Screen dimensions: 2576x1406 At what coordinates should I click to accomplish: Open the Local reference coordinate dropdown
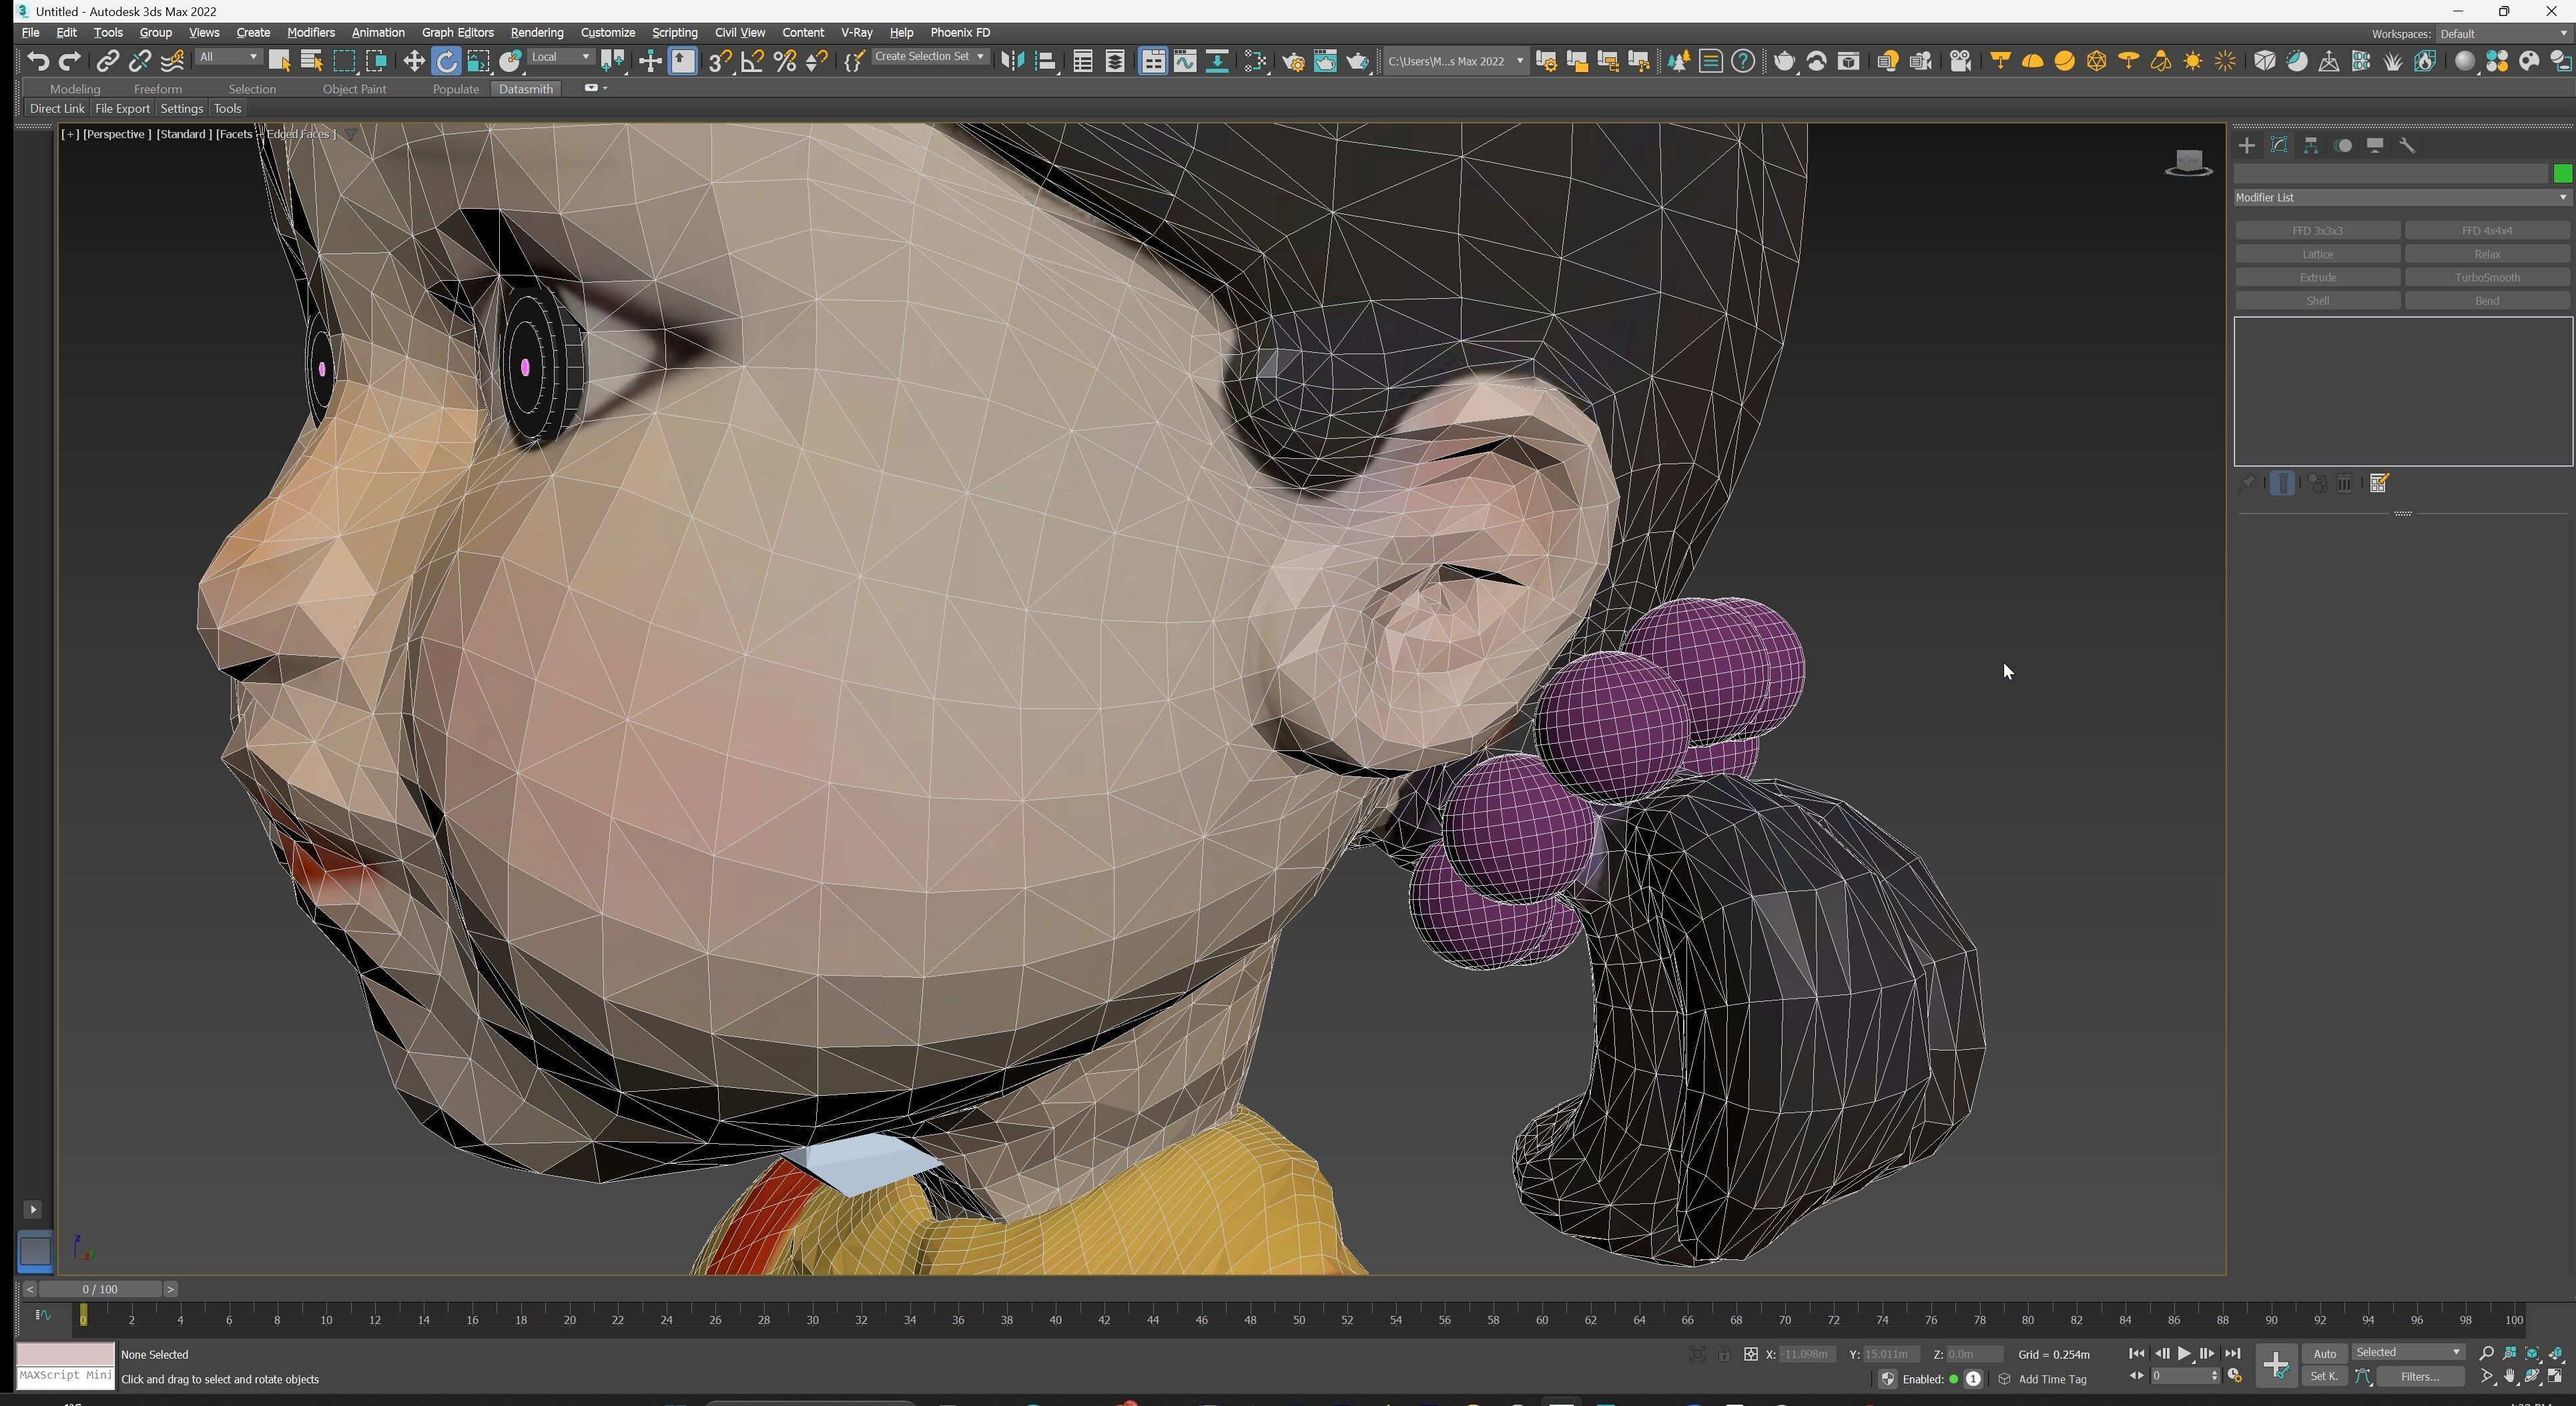560,57
